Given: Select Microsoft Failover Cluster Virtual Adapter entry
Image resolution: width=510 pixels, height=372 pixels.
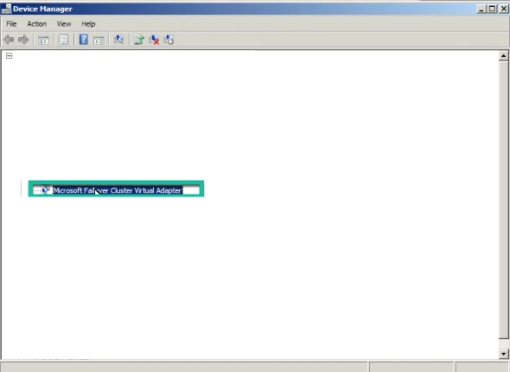Looking at the screenshot, I should click(x=118, y=190).
